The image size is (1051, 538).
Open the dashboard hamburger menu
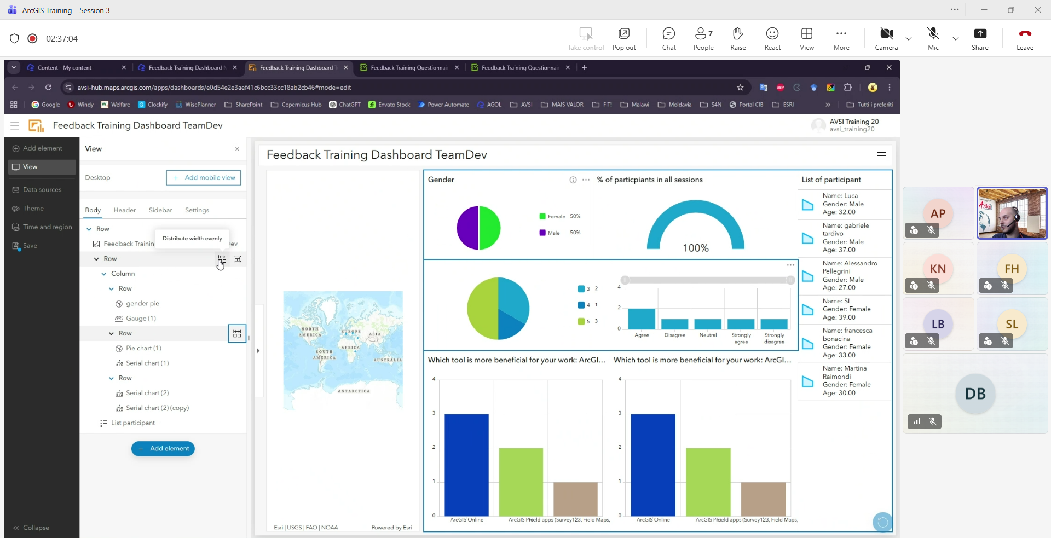point(881,155)
